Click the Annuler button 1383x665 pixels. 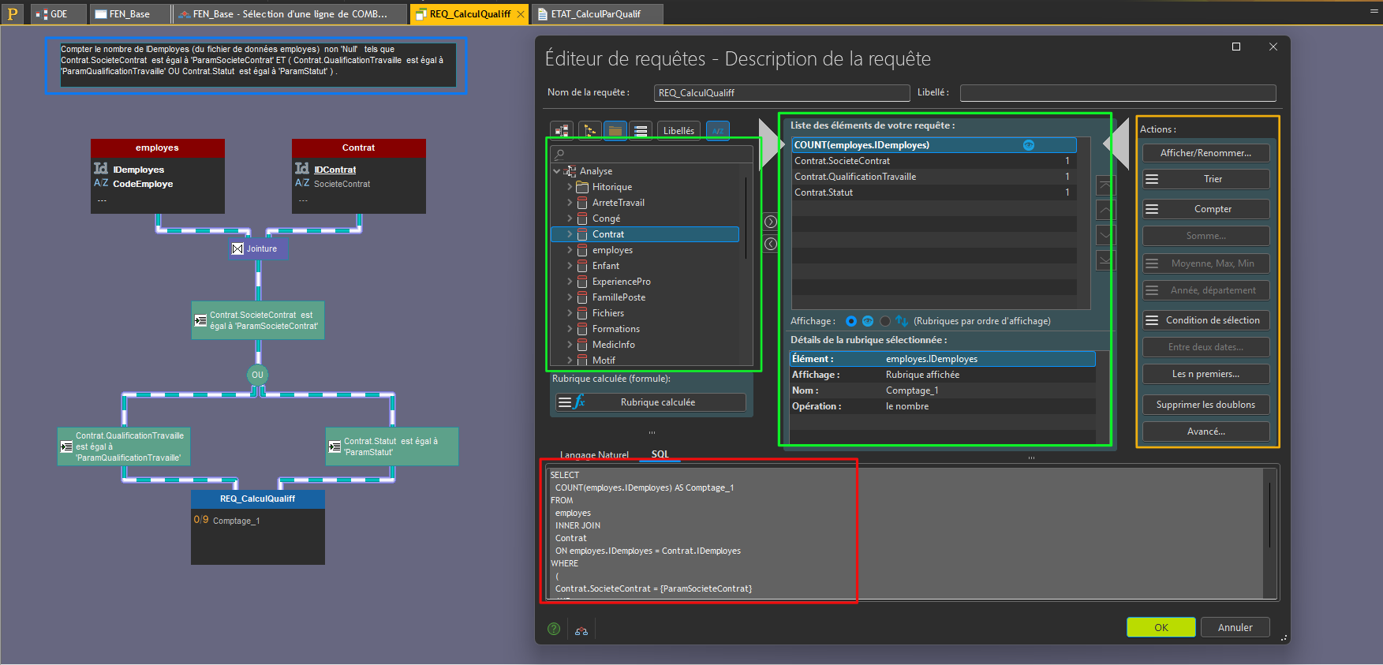point(1235,627)
